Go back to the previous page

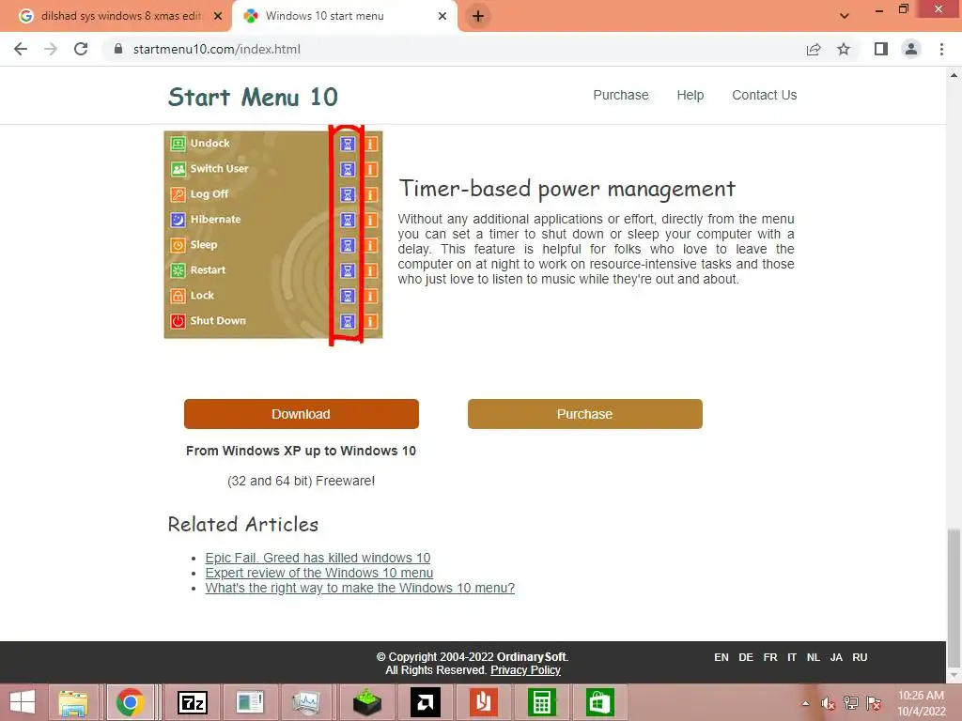tap(21, 49)
